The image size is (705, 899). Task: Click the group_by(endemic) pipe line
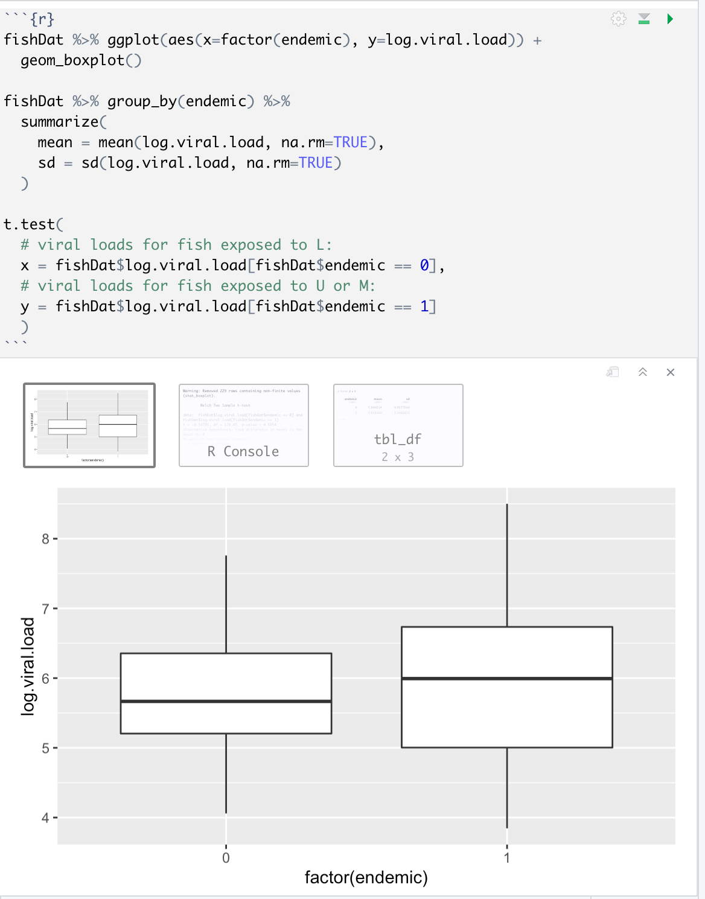point(181,101)
